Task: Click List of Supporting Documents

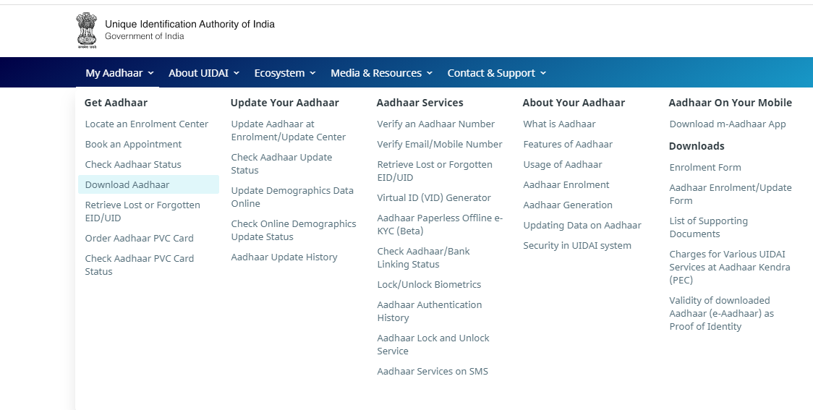Action: (708, 227)
